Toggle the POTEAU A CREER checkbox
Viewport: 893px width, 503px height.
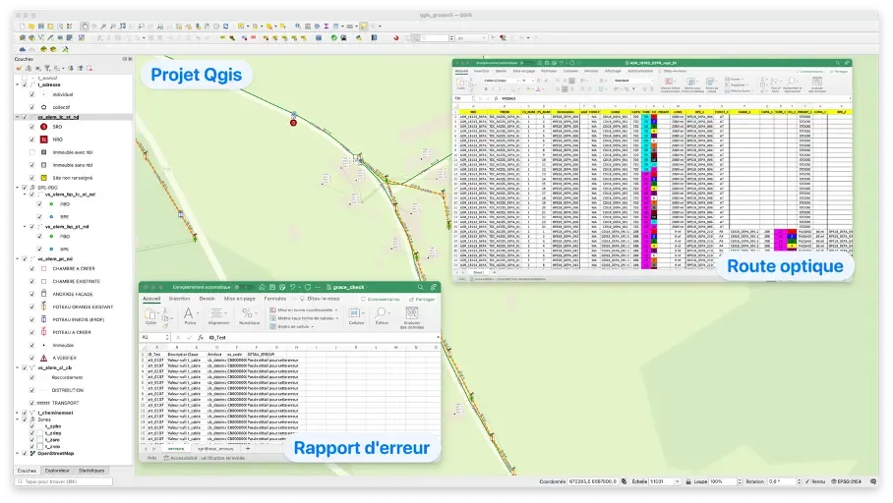[x=32, y=332]
